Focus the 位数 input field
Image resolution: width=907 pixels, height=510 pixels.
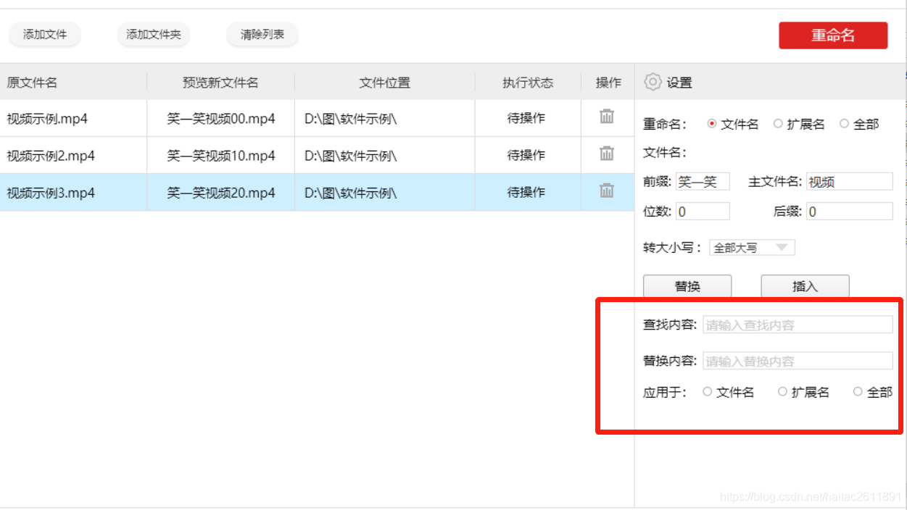point(703,212)
